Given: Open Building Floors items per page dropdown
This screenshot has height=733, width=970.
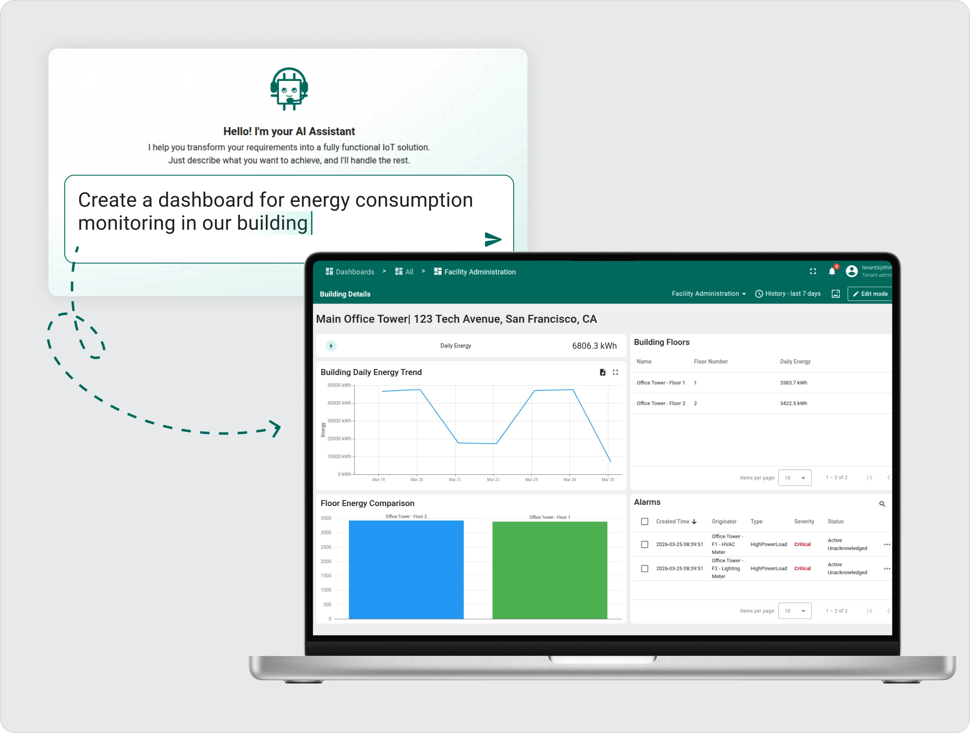Looking at the screenshot, I should click(795, 478).
